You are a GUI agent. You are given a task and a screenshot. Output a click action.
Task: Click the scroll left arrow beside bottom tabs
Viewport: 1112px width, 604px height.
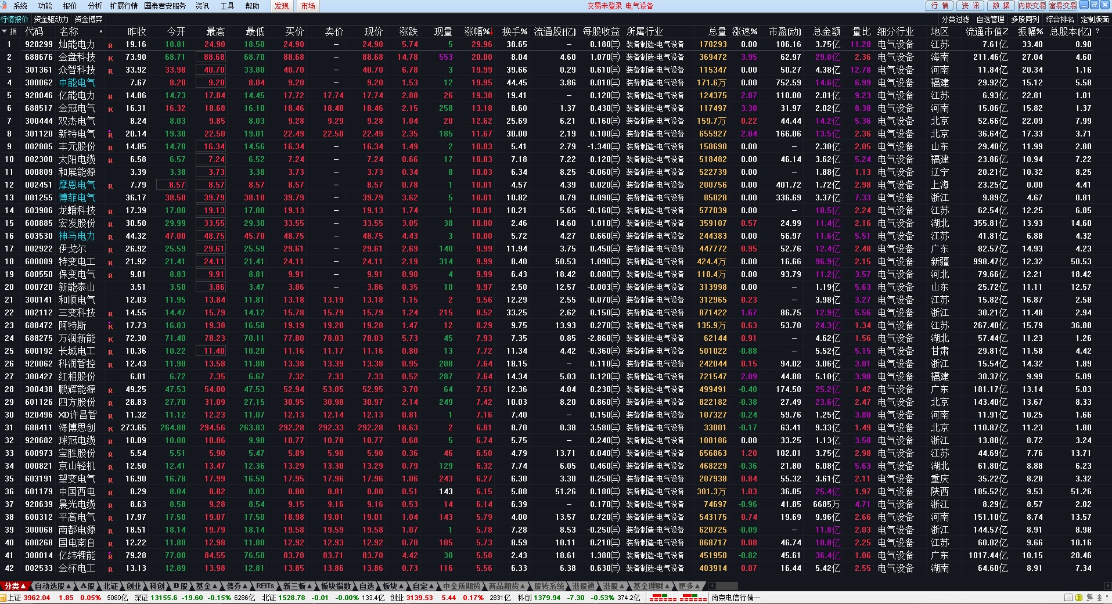pos(711,586)
